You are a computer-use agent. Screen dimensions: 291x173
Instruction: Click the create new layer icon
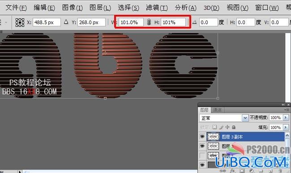[270, 171]
